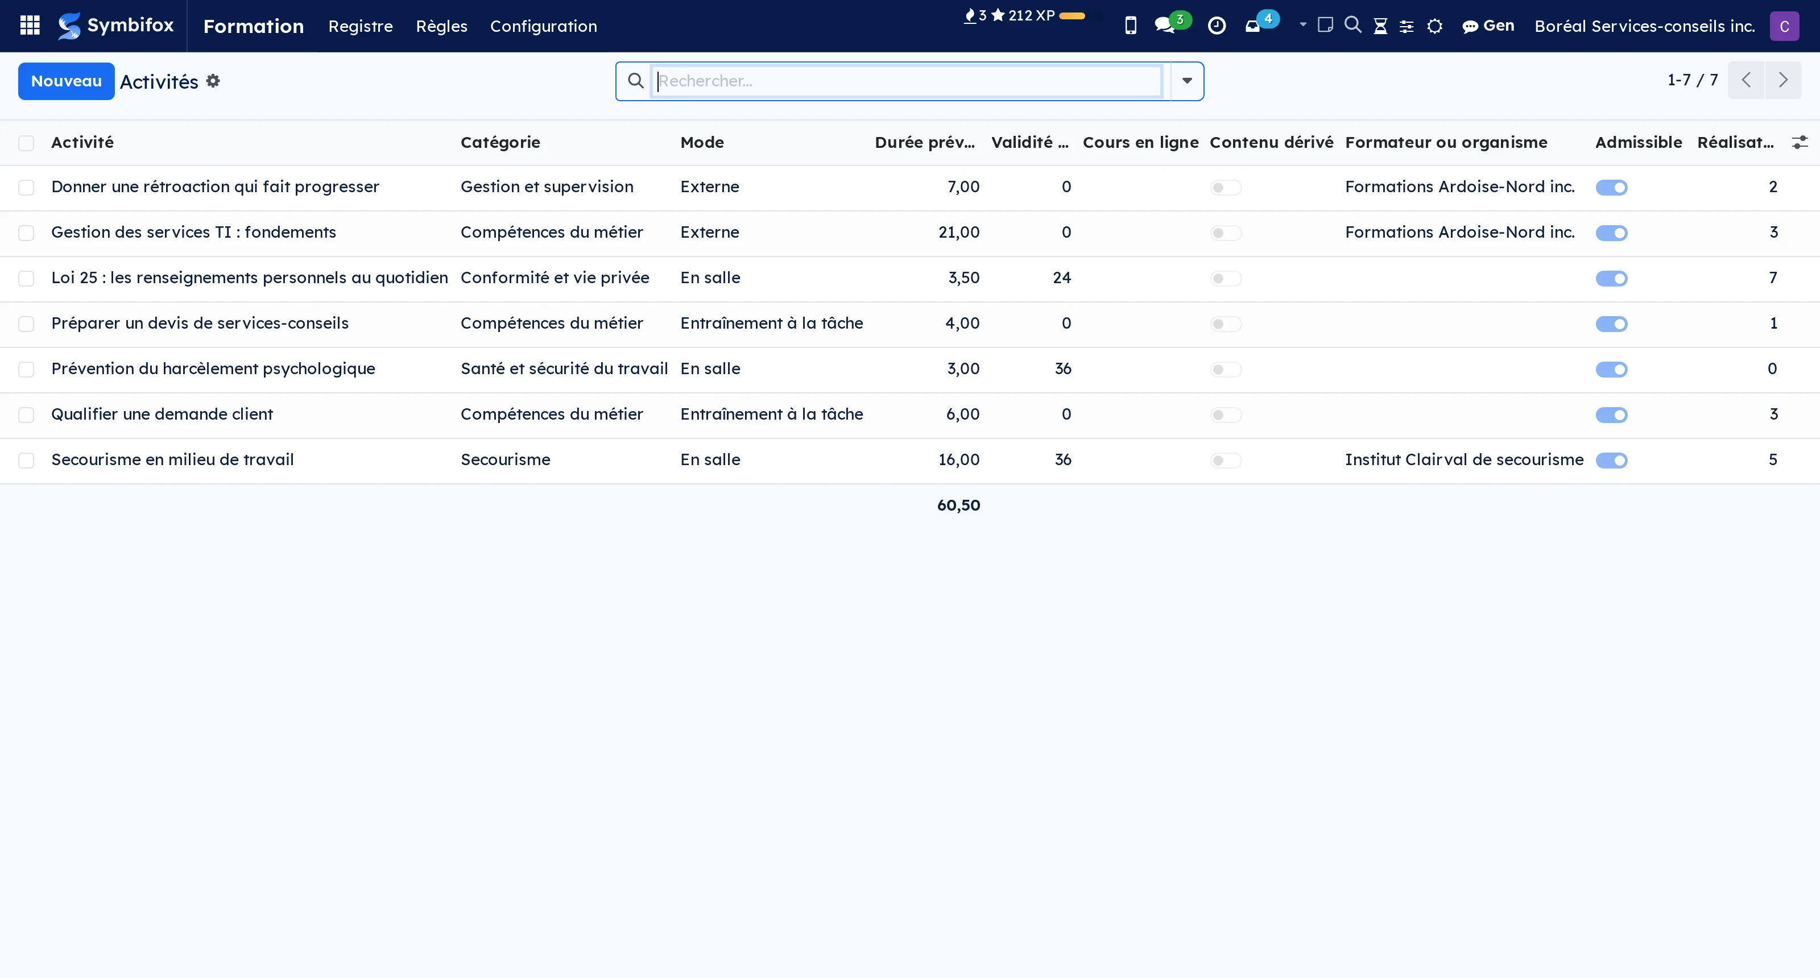Open the Activités gear settings icon
The width and height of the screenshot is (1820, 978).
click(x=213, y=81)
